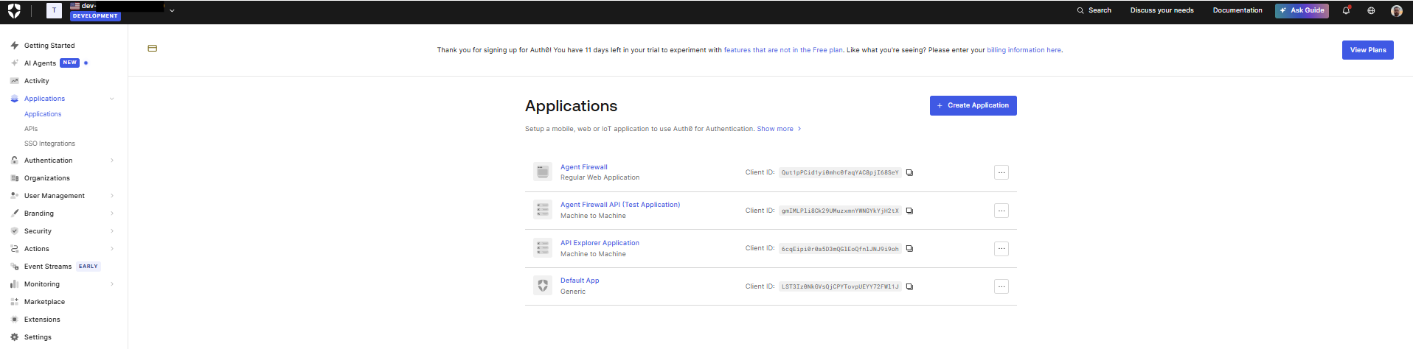Open the language globe icon
The width and height of the screenshot is (1413, 349).
pyautogui.click(x=1371, y=10)
